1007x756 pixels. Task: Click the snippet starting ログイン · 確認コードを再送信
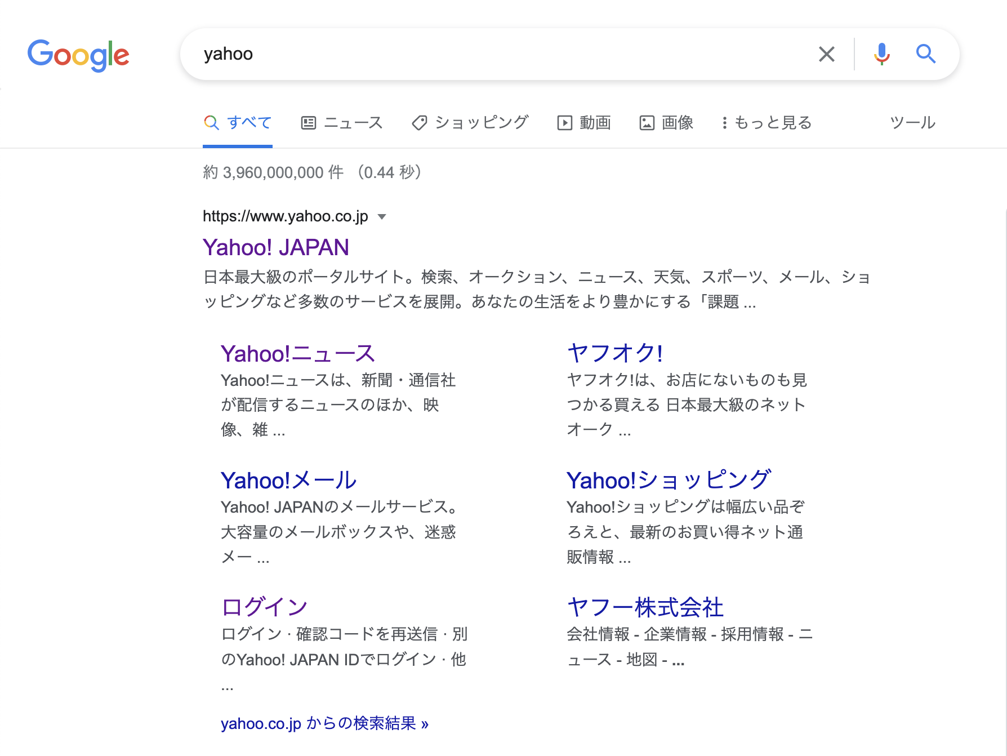pyautogui.click(x=344, y=659)
